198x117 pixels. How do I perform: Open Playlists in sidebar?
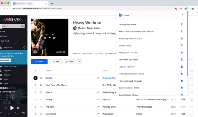(7, 71)
